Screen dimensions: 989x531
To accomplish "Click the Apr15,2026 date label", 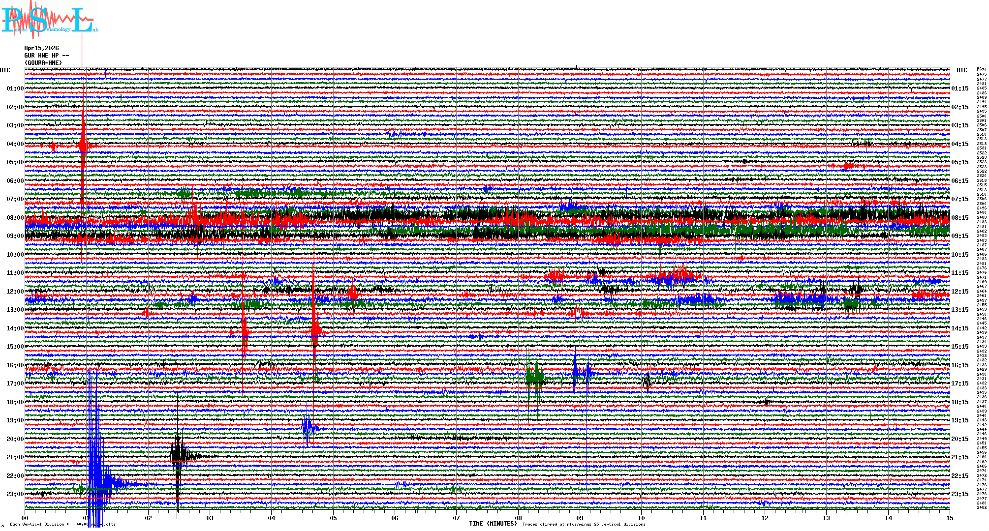I will coord(41,48).
